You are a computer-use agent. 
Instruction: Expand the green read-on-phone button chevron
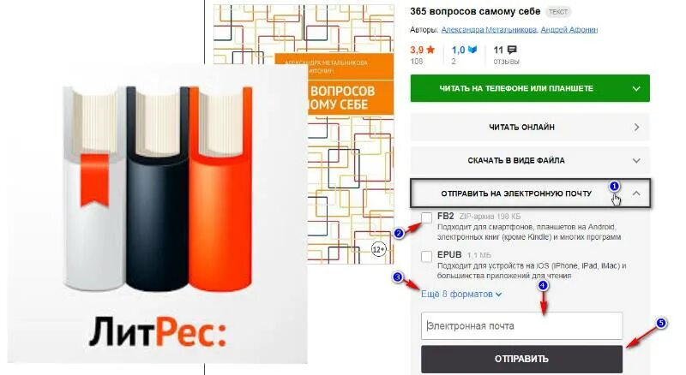(636, 89)
